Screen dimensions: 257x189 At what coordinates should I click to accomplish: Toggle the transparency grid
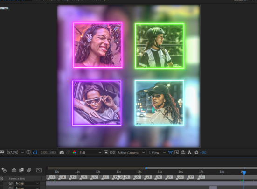coord(112,153)
